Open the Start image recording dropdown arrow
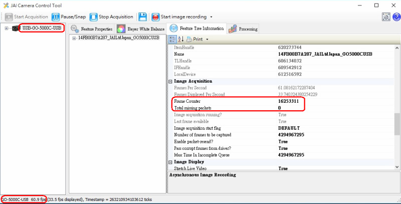Viewport: 401px width, 204px height. point(212,17)
